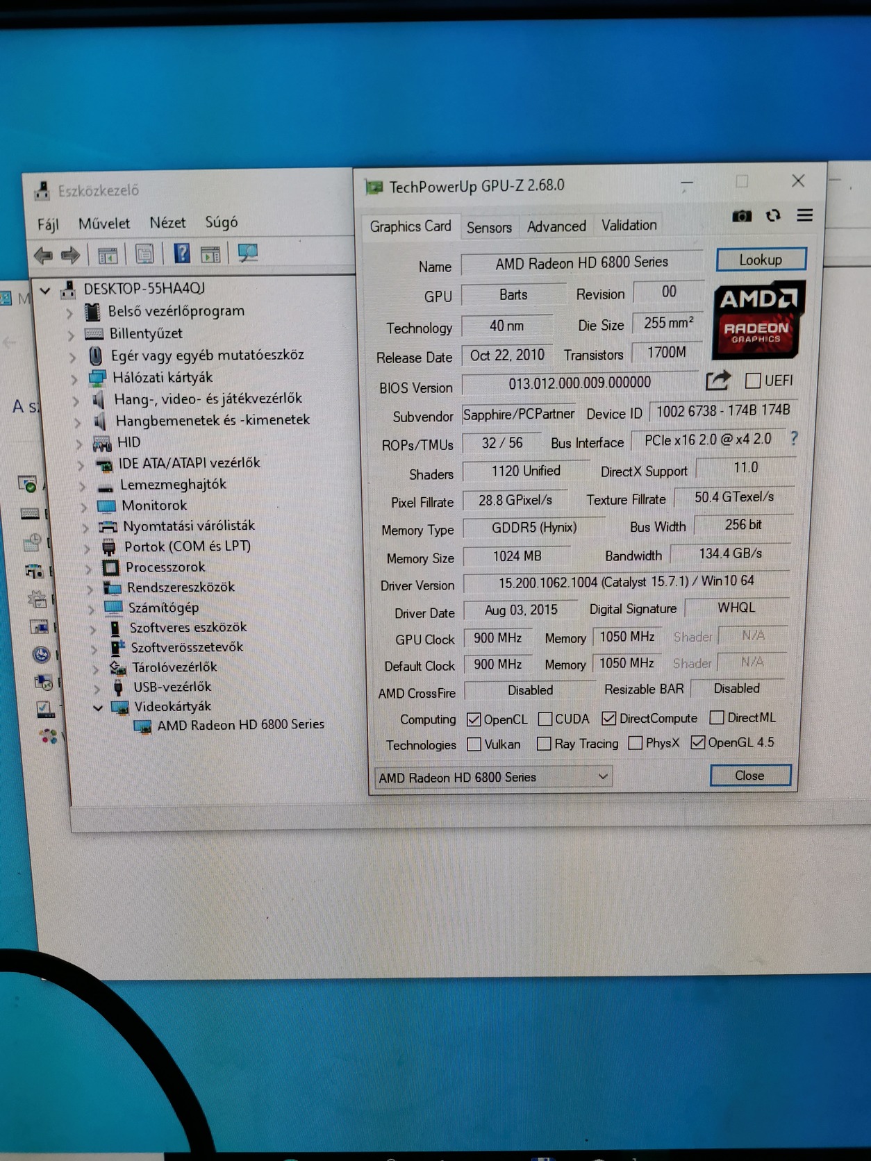Click the Close button in GPU-Z

[750, 775]
